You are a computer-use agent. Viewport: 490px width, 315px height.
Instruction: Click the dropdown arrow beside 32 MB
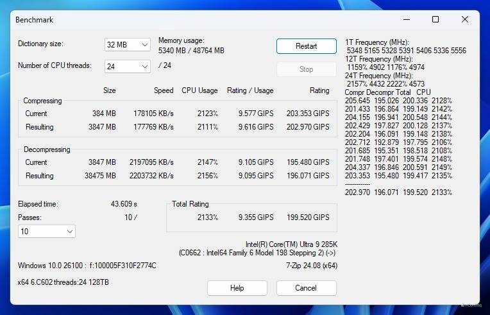[x=145, y=45]
